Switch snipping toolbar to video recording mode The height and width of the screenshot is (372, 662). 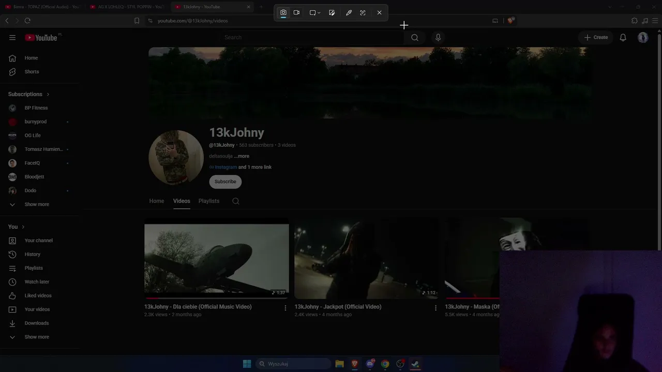pos(297,12)
